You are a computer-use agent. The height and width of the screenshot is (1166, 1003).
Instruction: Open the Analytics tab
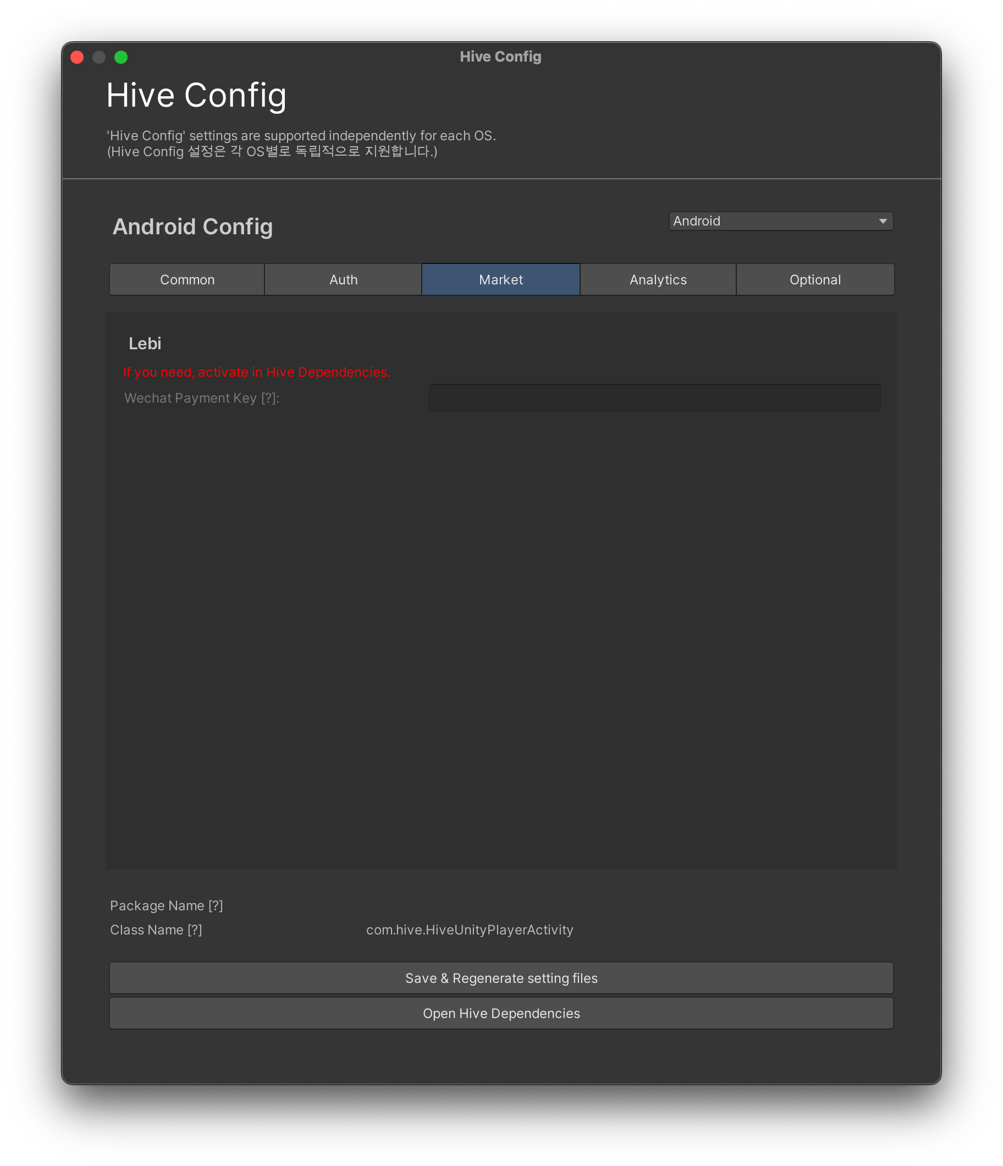pos(658,280)
